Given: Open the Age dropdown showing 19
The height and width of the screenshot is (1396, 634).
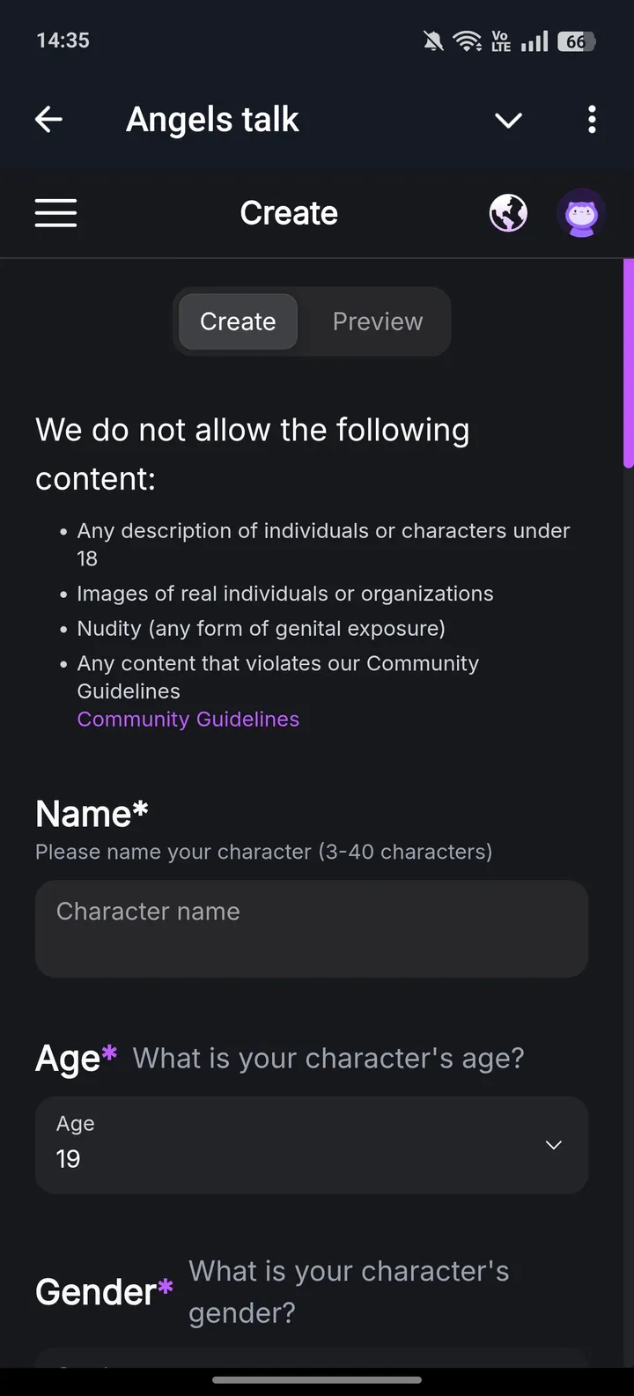Looking at the screenshot, I should pos(311,1145).
